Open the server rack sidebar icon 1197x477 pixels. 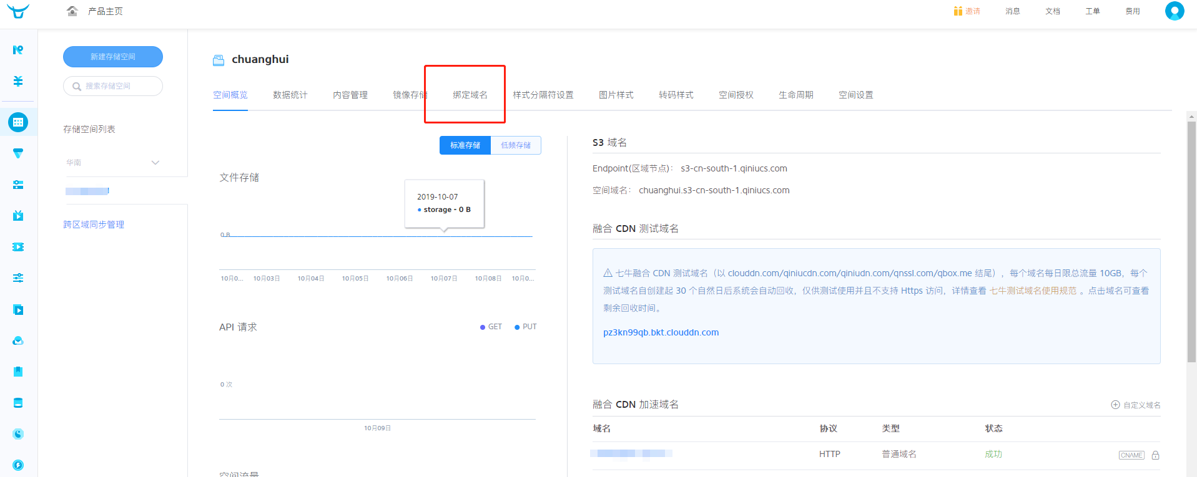[x=18, y=185]
